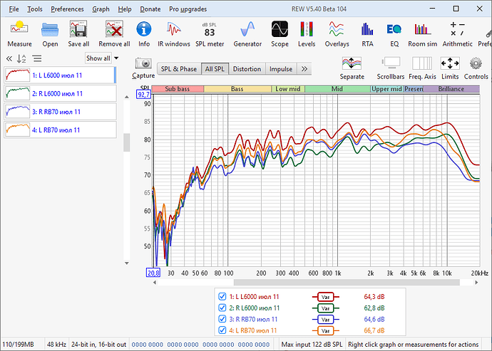Toggle the 4: L RB70 trace checkbox

click(x=222, y=330)
